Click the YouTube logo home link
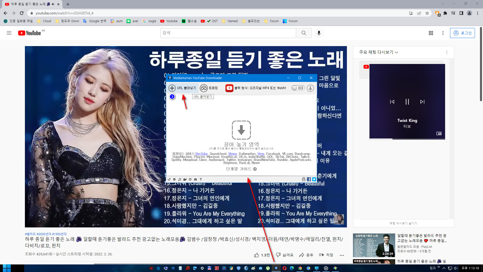Image resolution: width=483 pixels, height=272 pixels. (29, 33)
